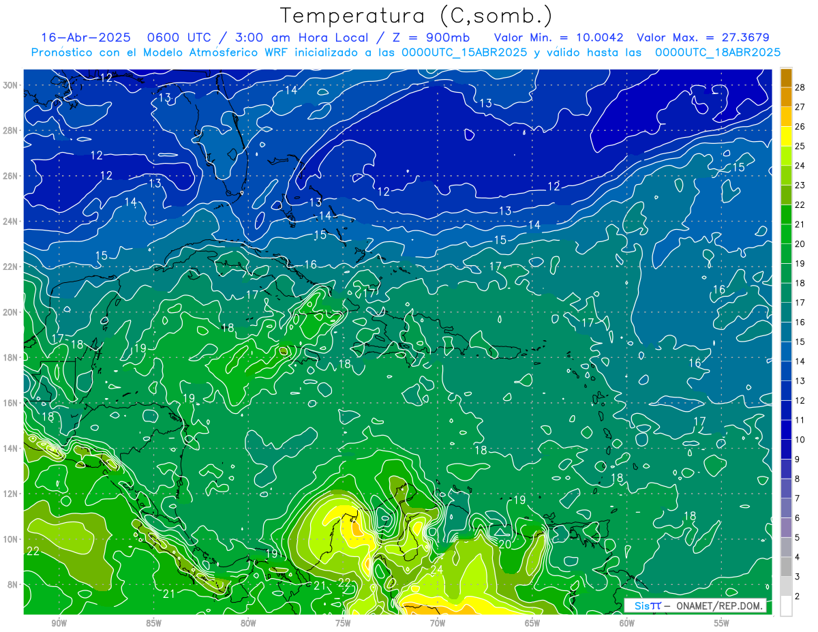The image size is (818, 632).
Task: Click the '0000UTC_15ABR2025' initialization time
Action: click(x=464, y=52)
